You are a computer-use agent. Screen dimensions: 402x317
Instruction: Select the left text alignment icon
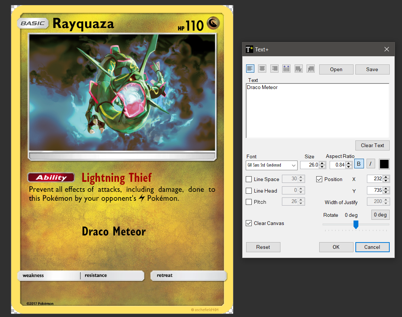pos(250,68)
